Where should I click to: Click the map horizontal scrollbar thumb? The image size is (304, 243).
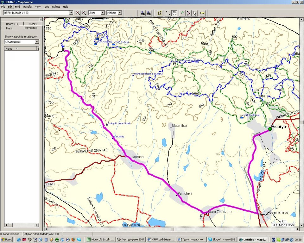(172, 229)
